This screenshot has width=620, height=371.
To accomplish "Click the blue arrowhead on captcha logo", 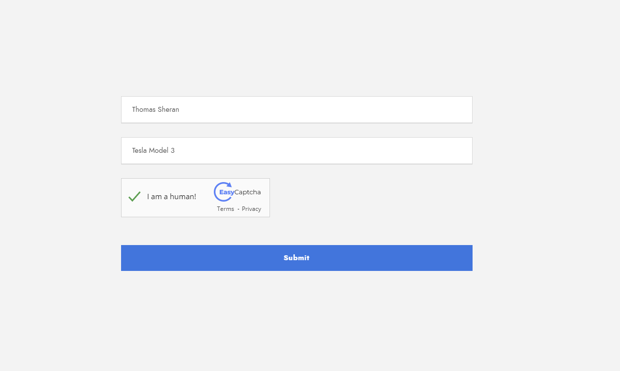I will (x=229, y=185).
